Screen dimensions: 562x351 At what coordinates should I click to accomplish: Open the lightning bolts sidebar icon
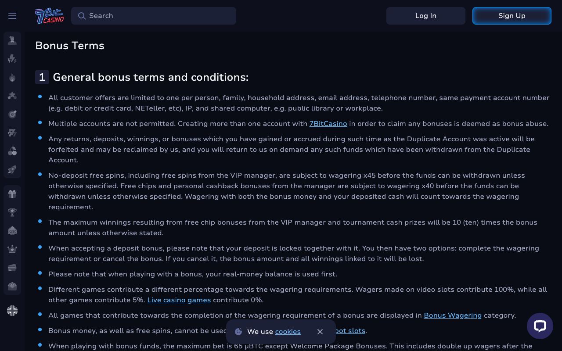[x=12, y=59]
